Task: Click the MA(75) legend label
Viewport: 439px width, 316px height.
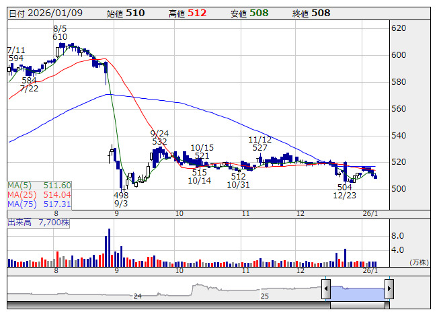Action: pyautogui.click(x=39, y=204)
